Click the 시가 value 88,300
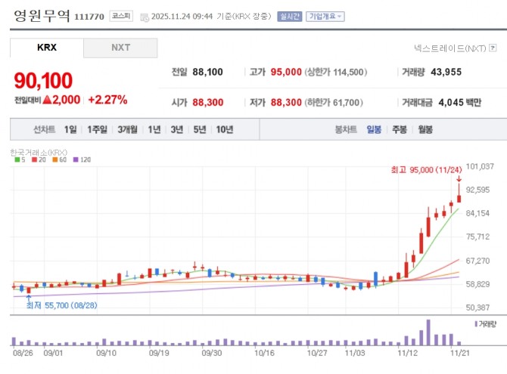507x374 pixels. 208,103
